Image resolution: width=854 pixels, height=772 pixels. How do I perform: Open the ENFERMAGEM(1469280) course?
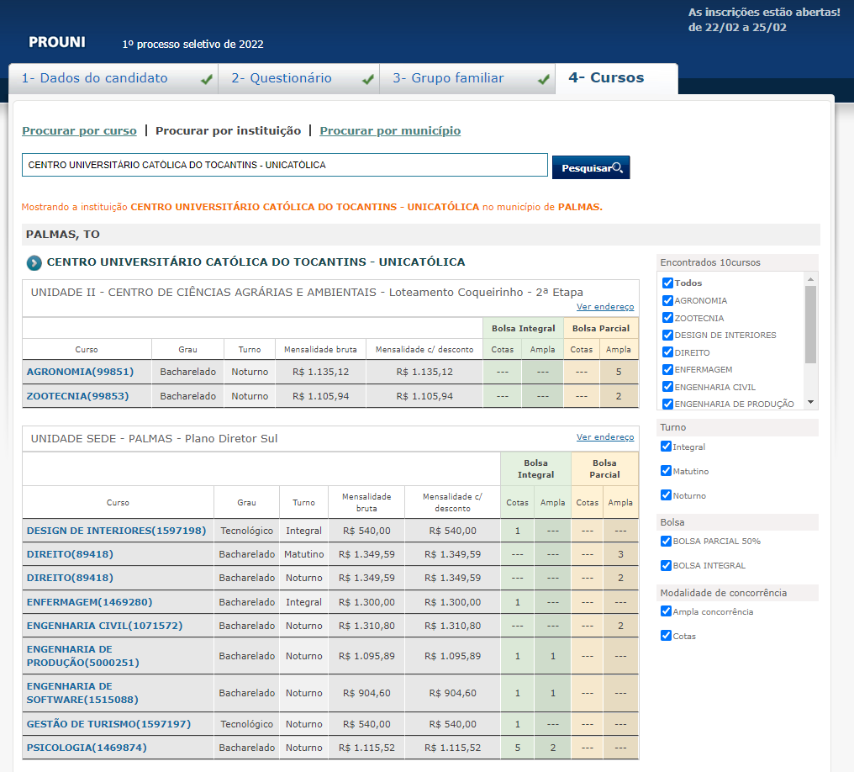tap(89, 602)
